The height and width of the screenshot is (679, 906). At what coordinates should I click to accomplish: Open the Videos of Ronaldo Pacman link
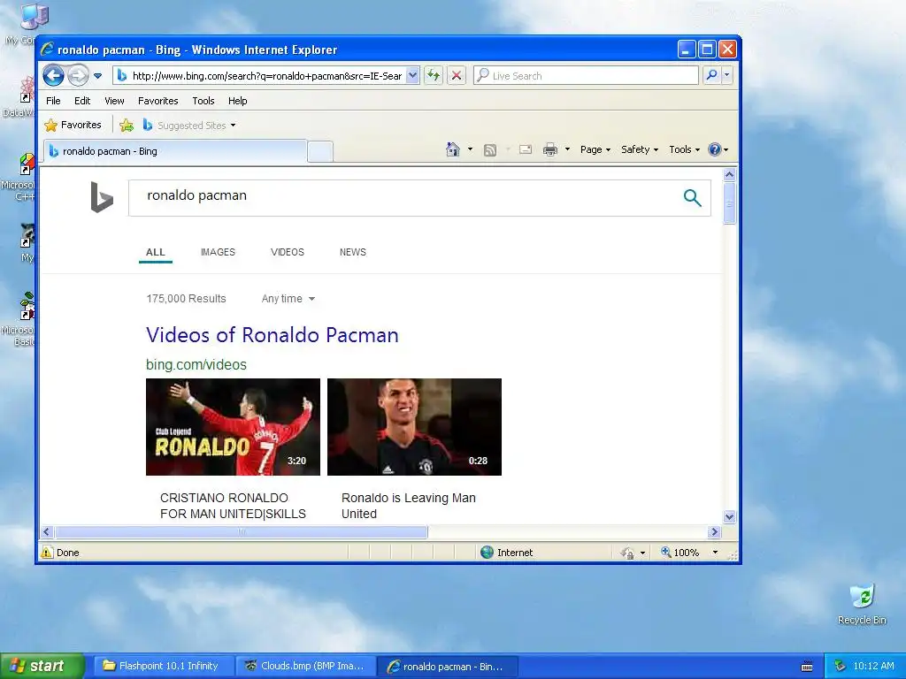point(273,335)
